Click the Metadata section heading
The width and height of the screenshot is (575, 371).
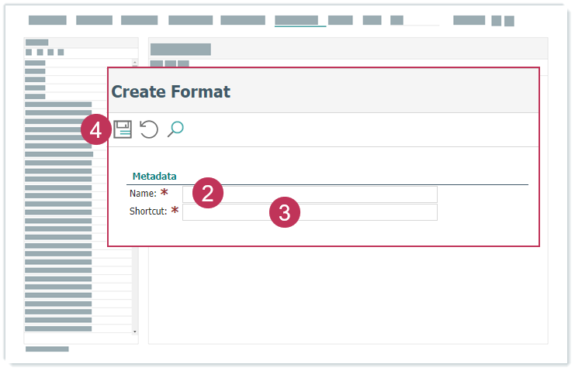pos(154,176)
